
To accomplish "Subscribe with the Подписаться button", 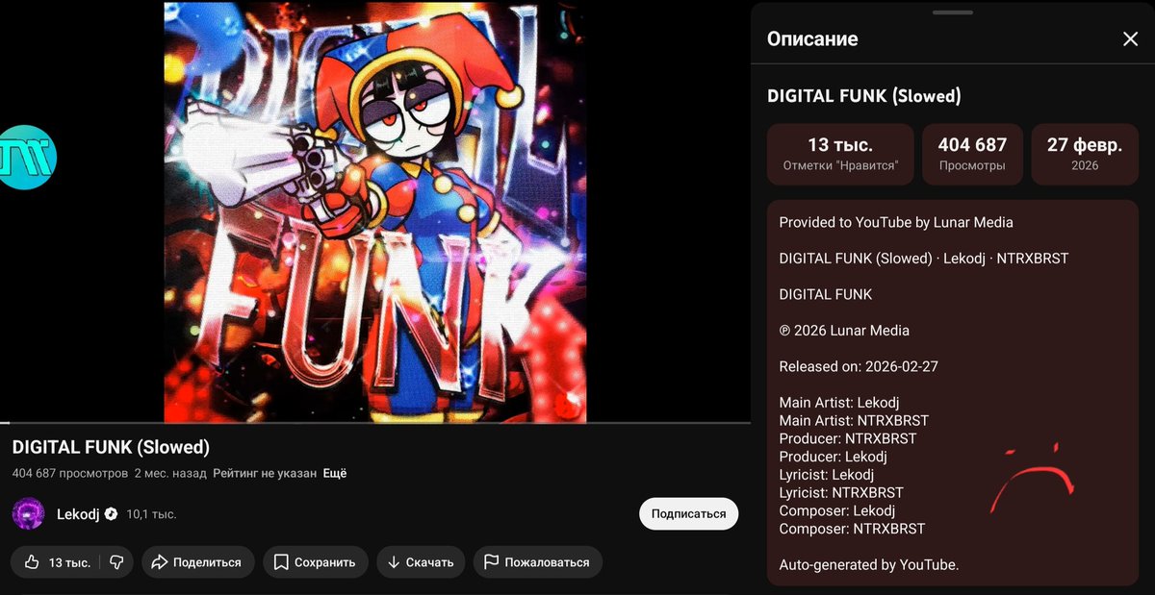I will 688,513.
